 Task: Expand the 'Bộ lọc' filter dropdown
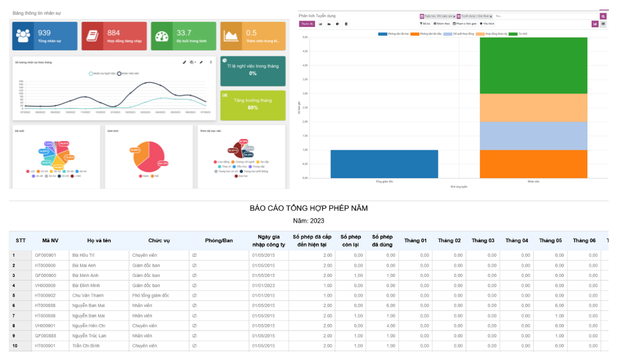[425, 24]
